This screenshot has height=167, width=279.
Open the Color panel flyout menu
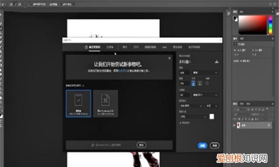pyautogui.click(x=272, y=12)
